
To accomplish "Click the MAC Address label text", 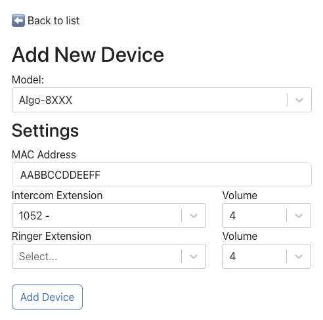I will point(44,154).
